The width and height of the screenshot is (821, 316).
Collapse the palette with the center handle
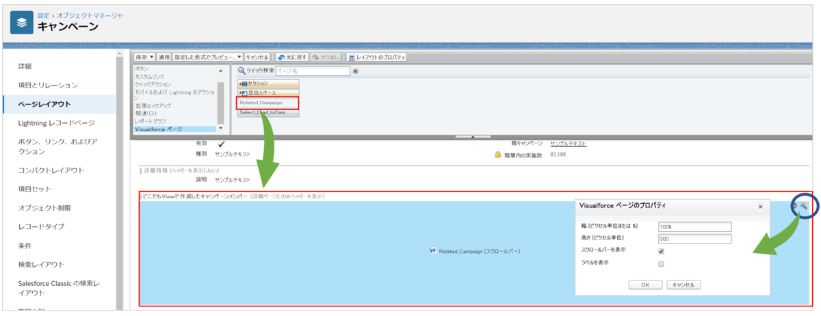pos(473,136)
